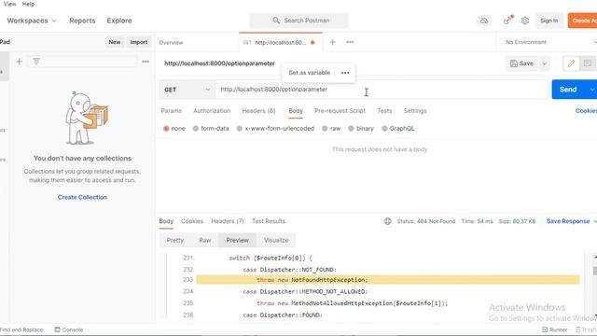Image resolution: width=597 pixels, height=336 pixels.
Task: Select the GET localhost request tab
Action: pyautogui.click(x=280, y=42)
